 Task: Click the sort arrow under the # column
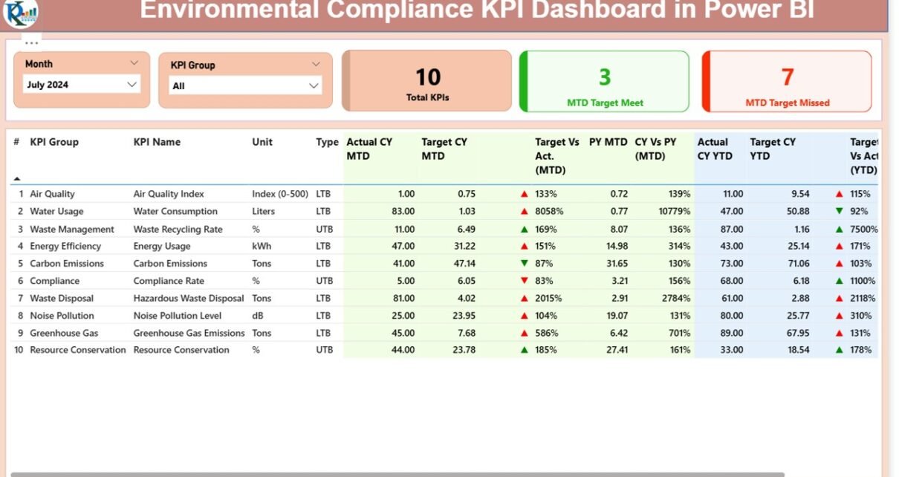pos(17,178)
